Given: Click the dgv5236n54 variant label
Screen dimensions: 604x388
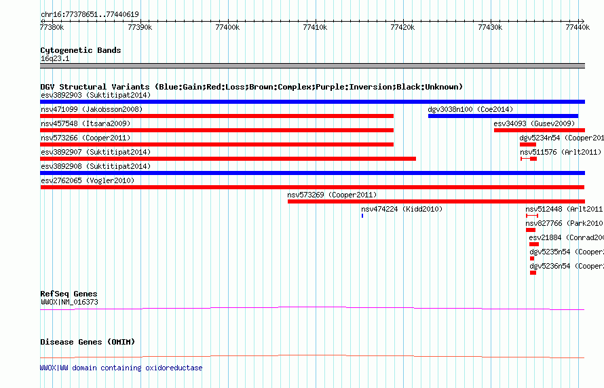Looking at the screenshot, I should [567, 266].
